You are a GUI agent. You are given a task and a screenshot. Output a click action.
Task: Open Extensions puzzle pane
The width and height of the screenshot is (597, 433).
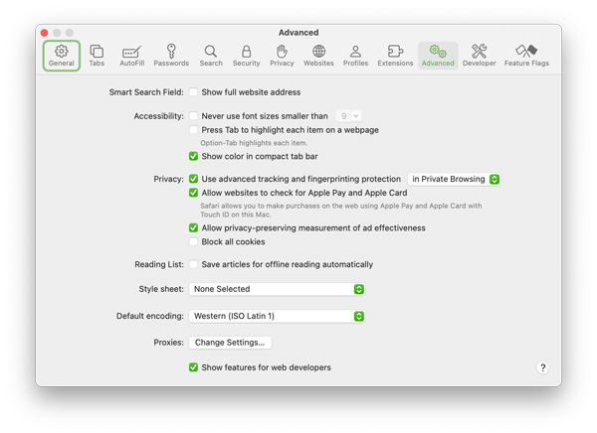(x=395, y=56)
